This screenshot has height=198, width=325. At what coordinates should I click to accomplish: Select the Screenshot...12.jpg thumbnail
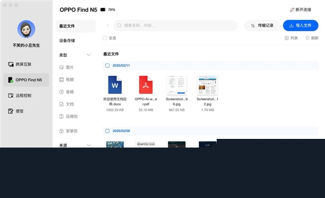point(207,85)
